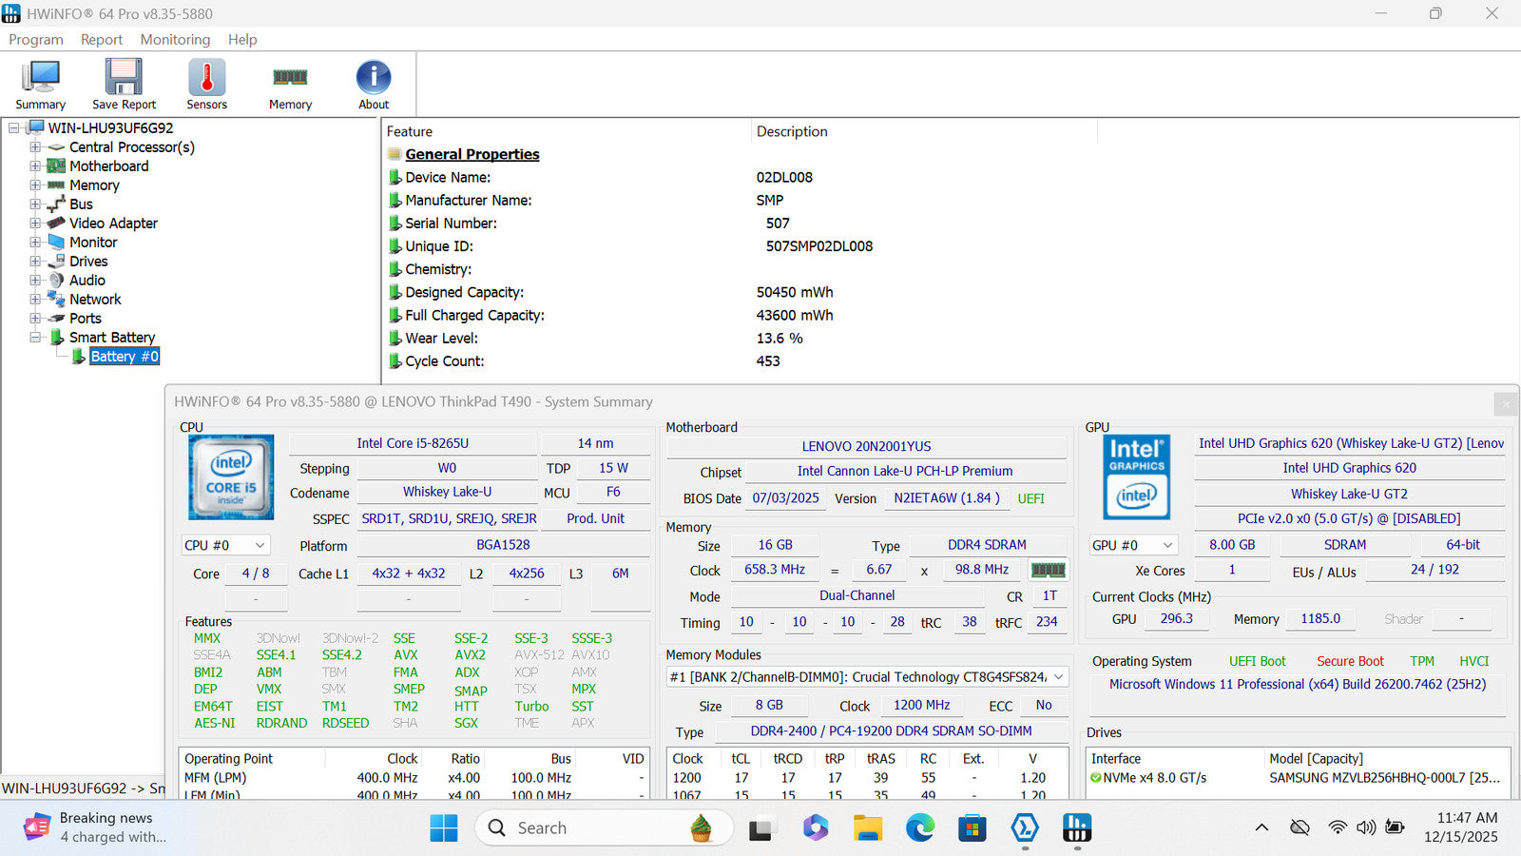Open the Monitoring menu

[175, 39]
